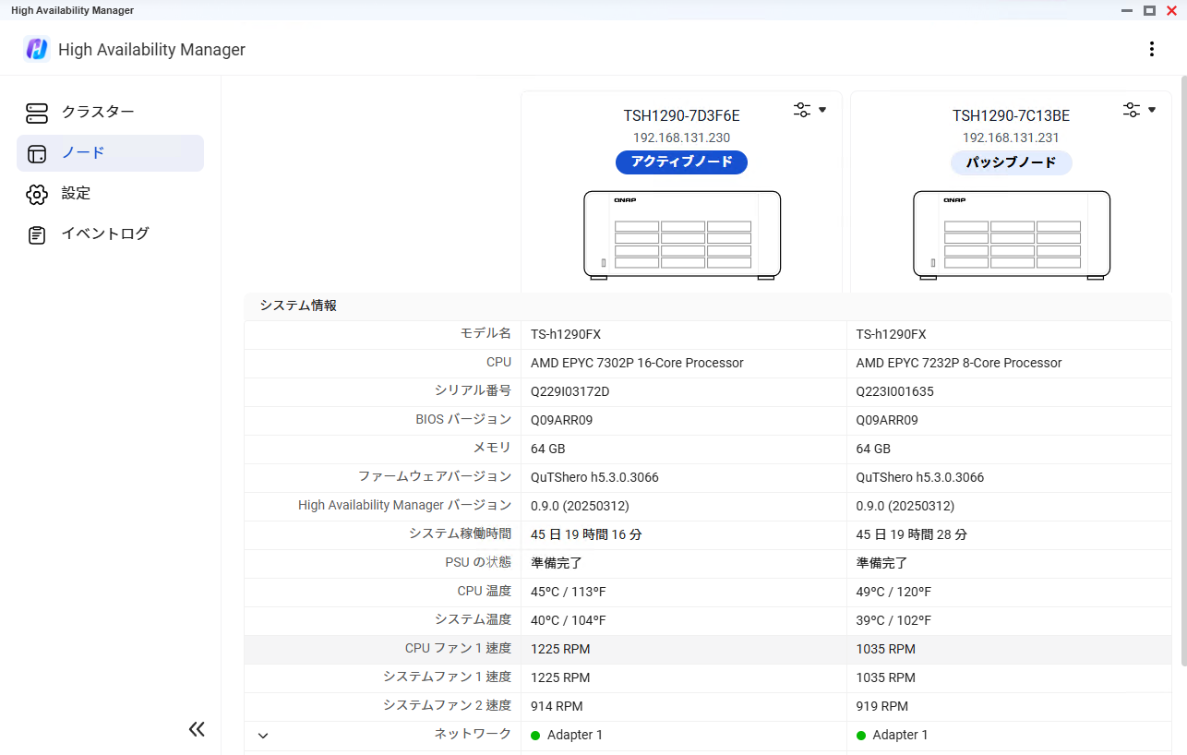Collapse the ネットワーク row chevron
This screenshot has height=755, width=1187.
point(263,736)
